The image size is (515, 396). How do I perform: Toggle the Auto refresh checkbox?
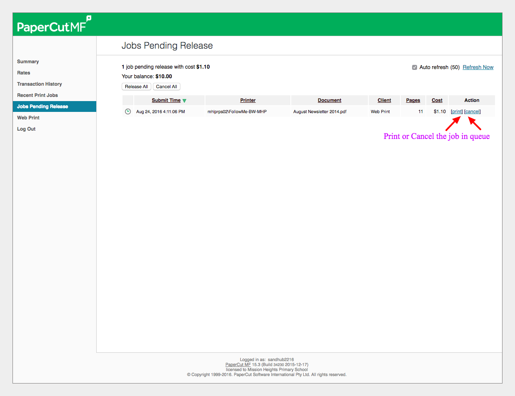[x=415, y=67]
